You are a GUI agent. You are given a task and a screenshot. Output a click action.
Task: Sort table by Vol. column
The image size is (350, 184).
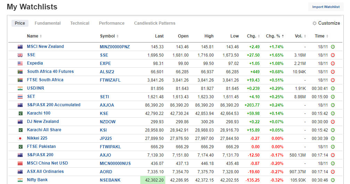pyautogui.click(x=300, y=36)
